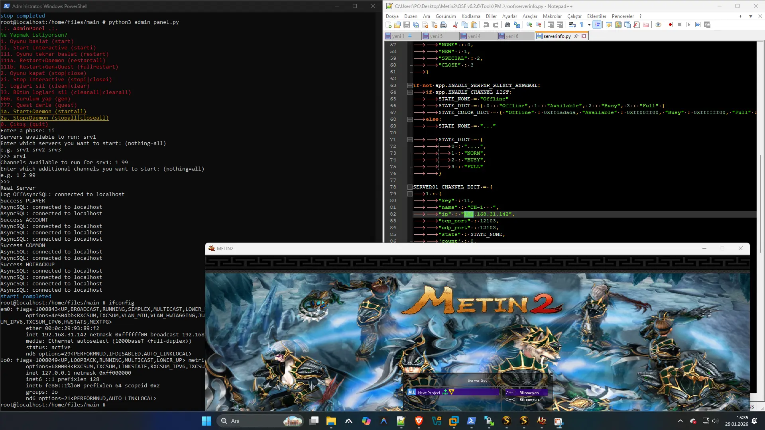Click the Notepad++ vertical scrollbar

coord(760,199)
